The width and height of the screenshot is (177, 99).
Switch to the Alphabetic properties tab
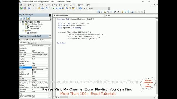point(23,43)
